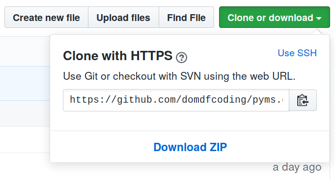Click the Create new file button

point(46,17)
